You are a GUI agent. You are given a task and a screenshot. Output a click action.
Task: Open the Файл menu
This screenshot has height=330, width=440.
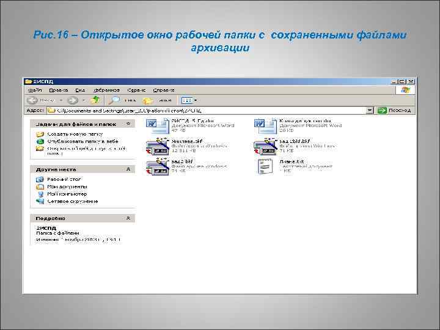tap(35, 90)
